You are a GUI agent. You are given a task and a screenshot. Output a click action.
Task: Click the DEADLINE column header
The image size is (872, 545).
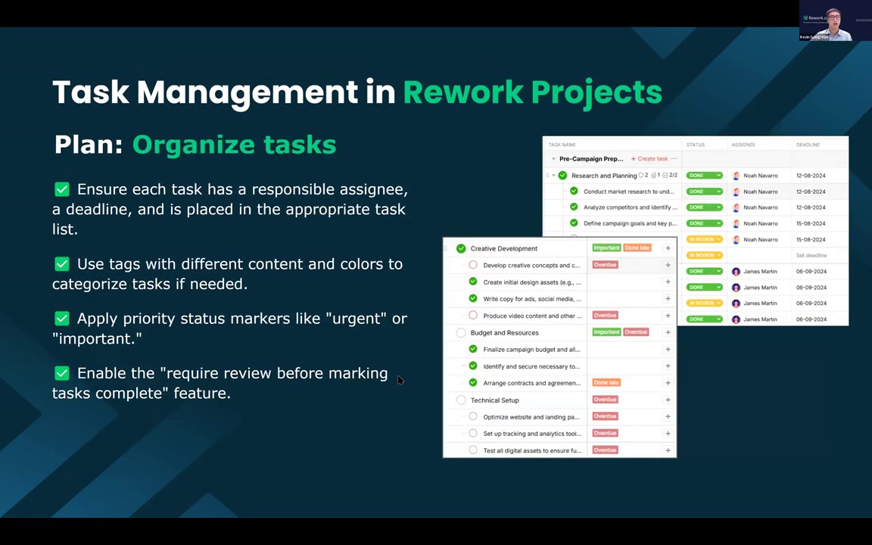808,145
